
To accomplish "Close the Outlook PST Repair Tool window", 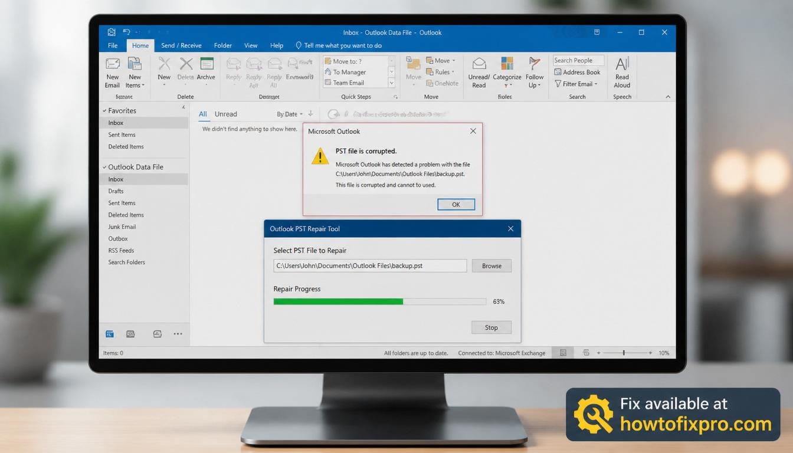I will pyautogui.click(x=511, y=229).
